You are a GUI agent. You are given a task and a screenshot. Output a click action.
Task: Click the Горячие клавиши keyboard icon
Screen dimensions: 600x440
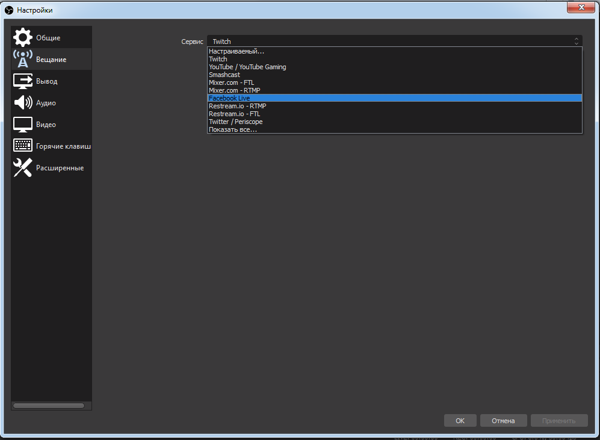click(x=23, y=146)
